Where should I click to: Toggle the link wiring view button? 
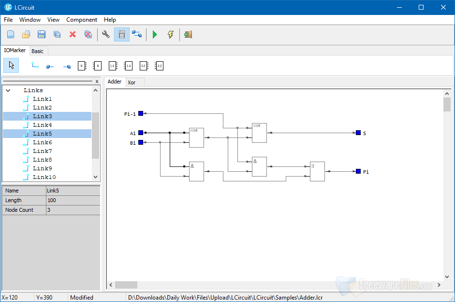(137, 34)
